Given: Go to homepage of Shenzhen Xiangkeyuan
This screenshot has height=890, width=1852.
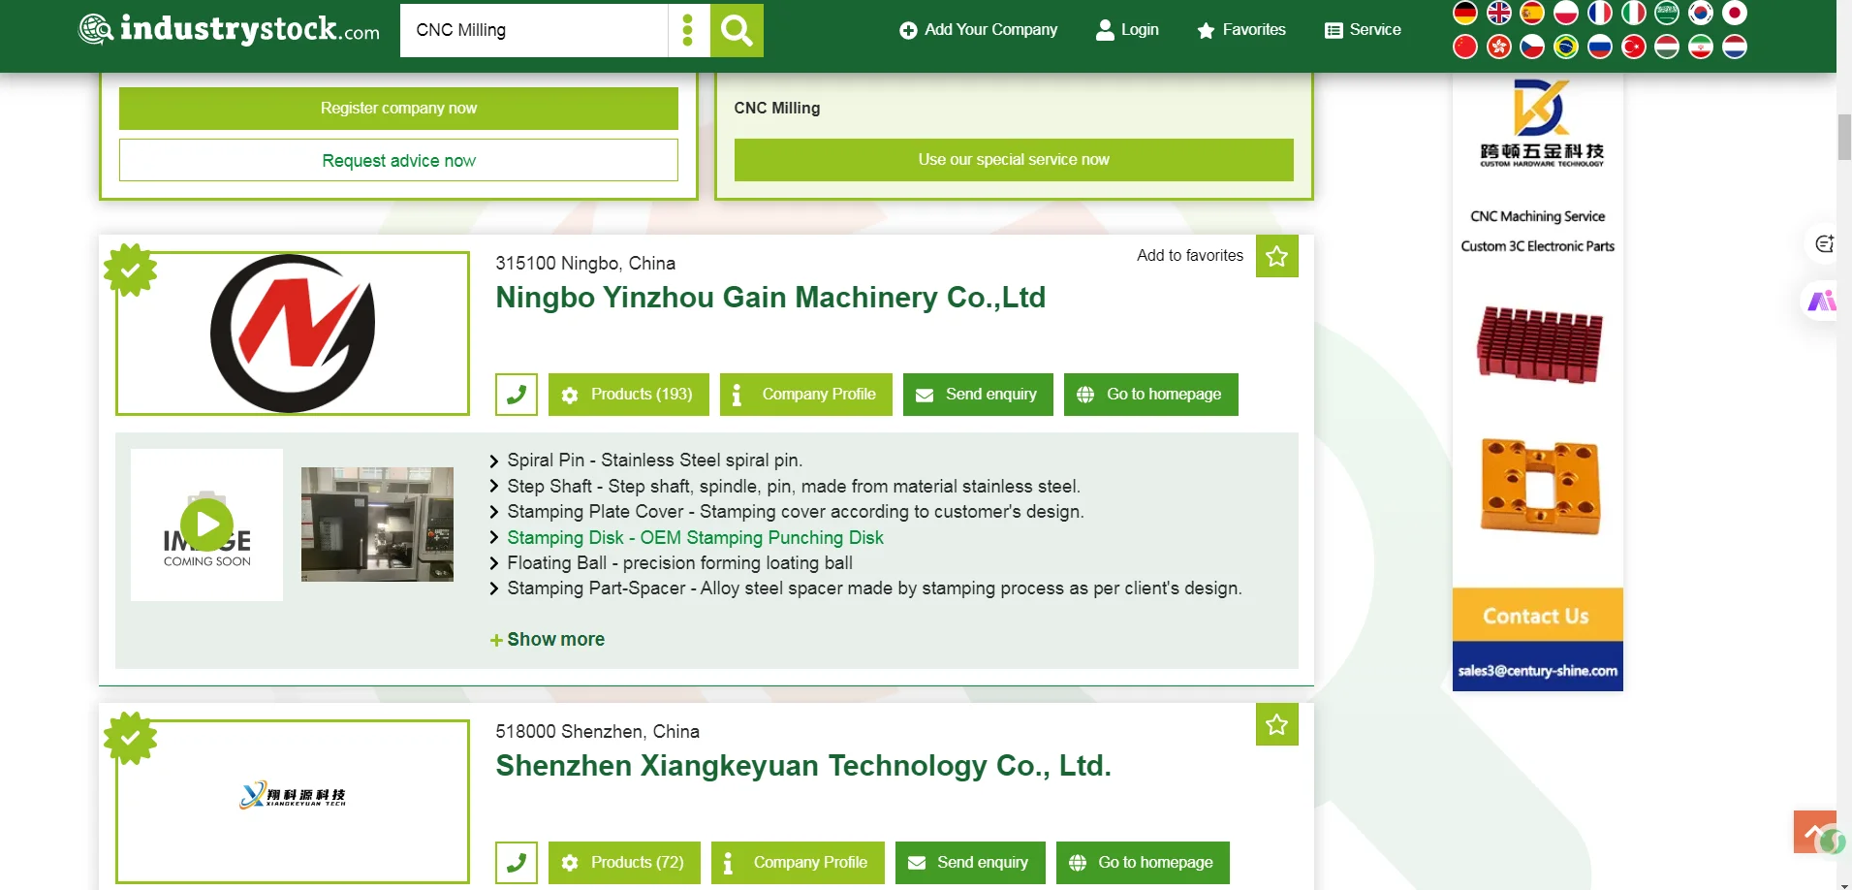Looking at the screenshot, I should click(x=1143, y=863).
